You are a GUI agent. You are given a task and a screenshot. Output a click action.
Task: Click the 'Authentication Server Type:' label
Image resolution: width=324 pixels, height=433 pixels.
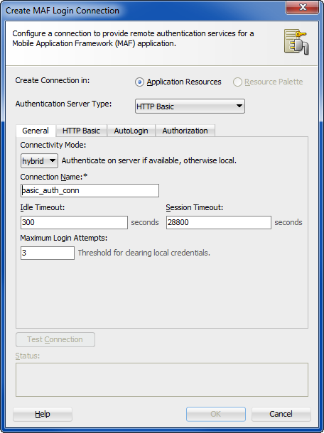63,104
